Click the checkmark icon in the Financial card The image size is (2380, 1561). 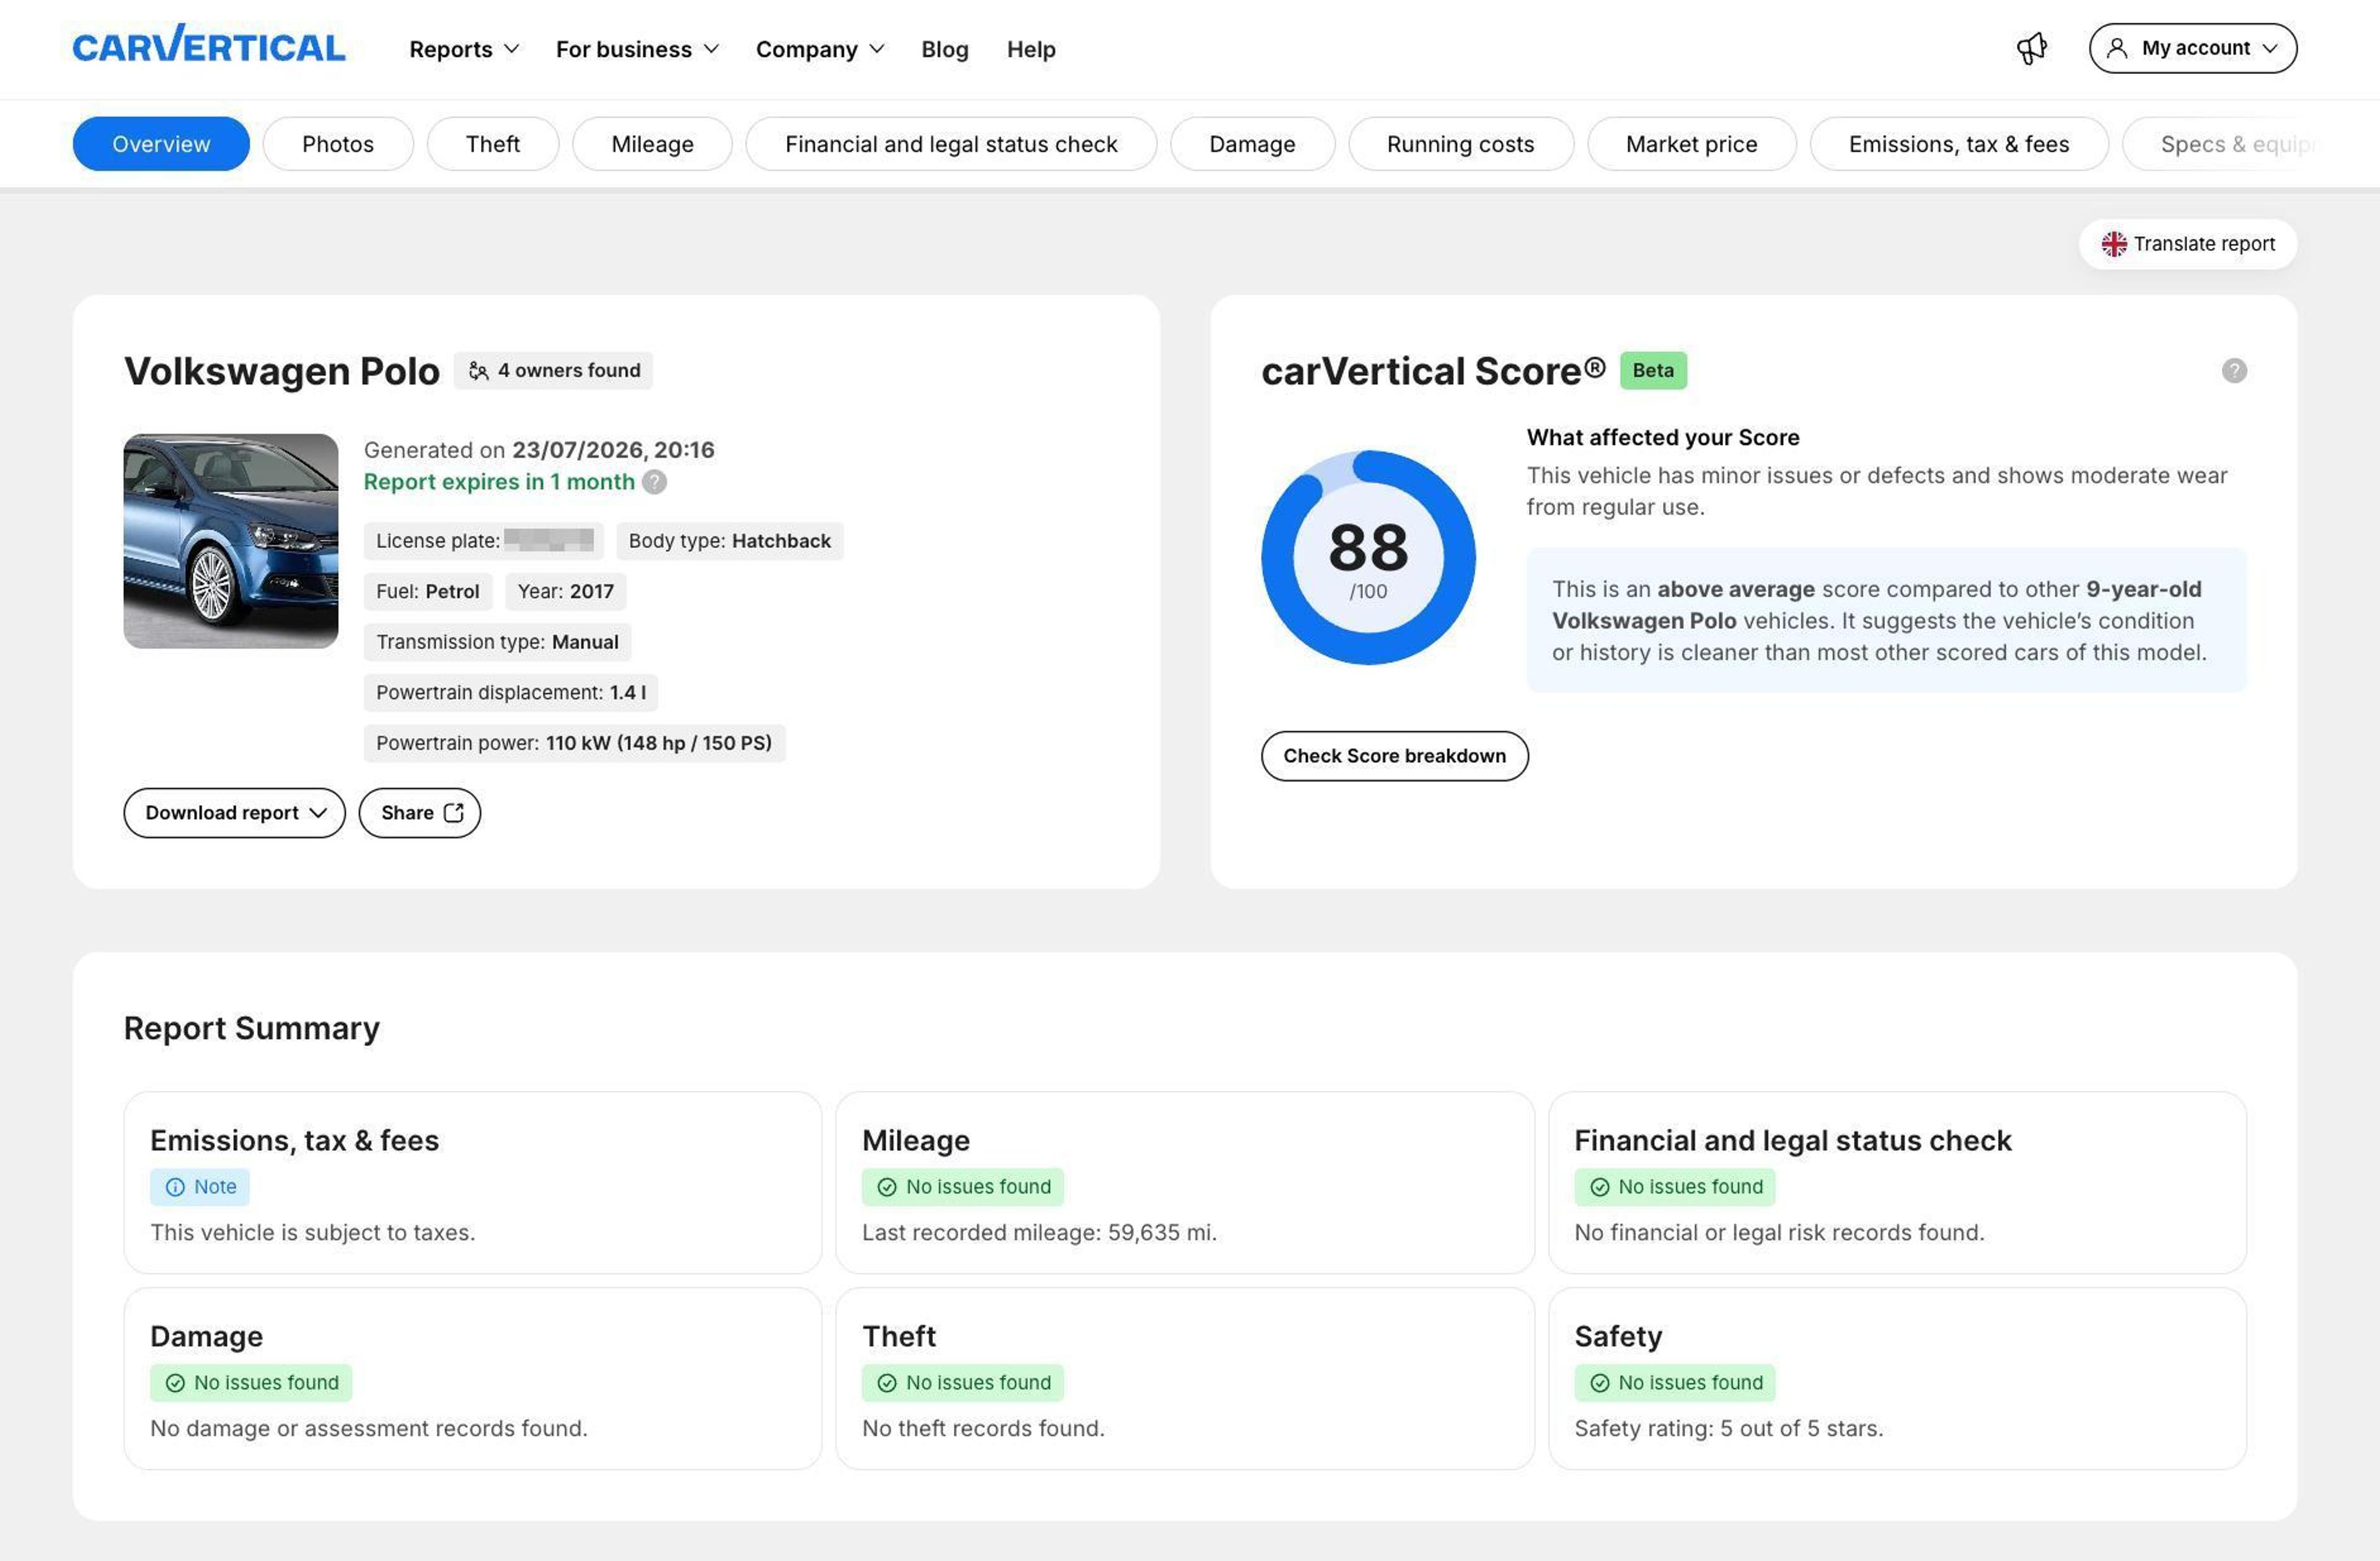pos(1600,1187)
